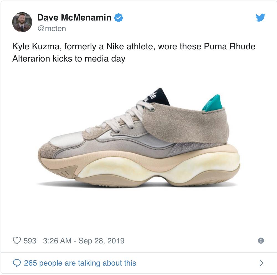Visit the @mcten handle link
Viewport: 277px width, 275px height.
point(52,29)
